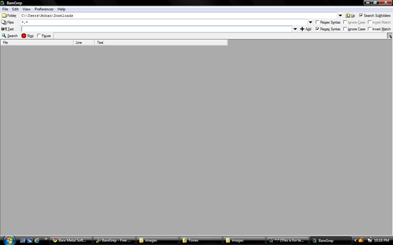This screenshot has width=393, height=245.
Task: Expand hidden quick launch items chevron
Action: (x=46, y=239)
